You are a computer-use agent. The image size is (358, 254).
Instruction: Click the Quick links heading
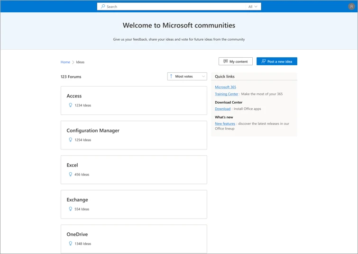point(225,77)
